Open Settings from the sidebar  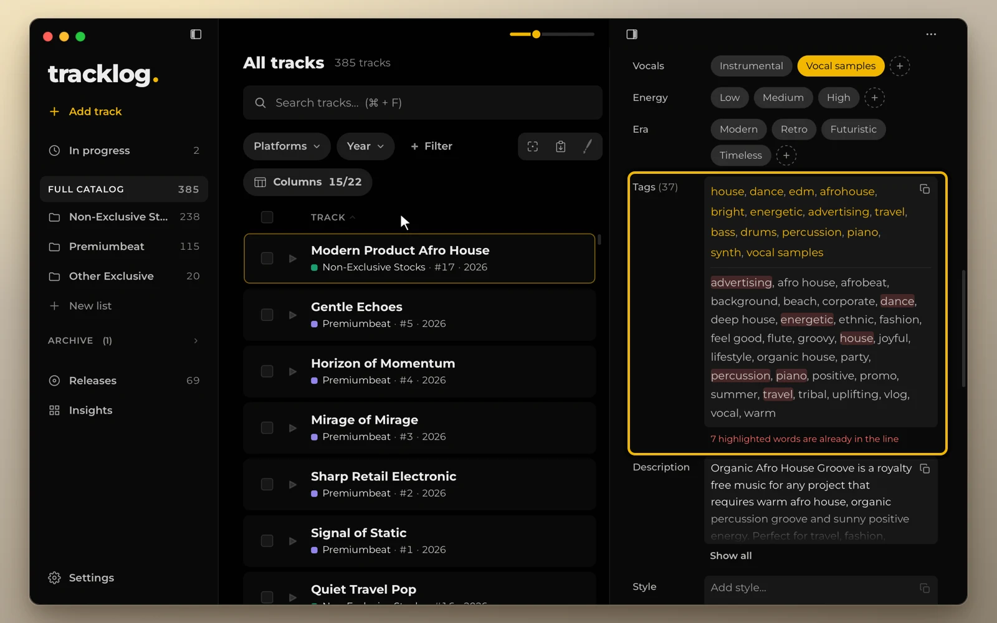82,578
